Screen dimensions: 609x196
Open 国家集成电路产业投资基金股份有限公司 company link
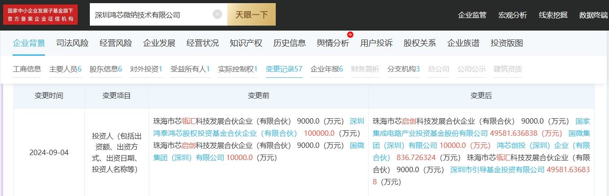point(430,133)
